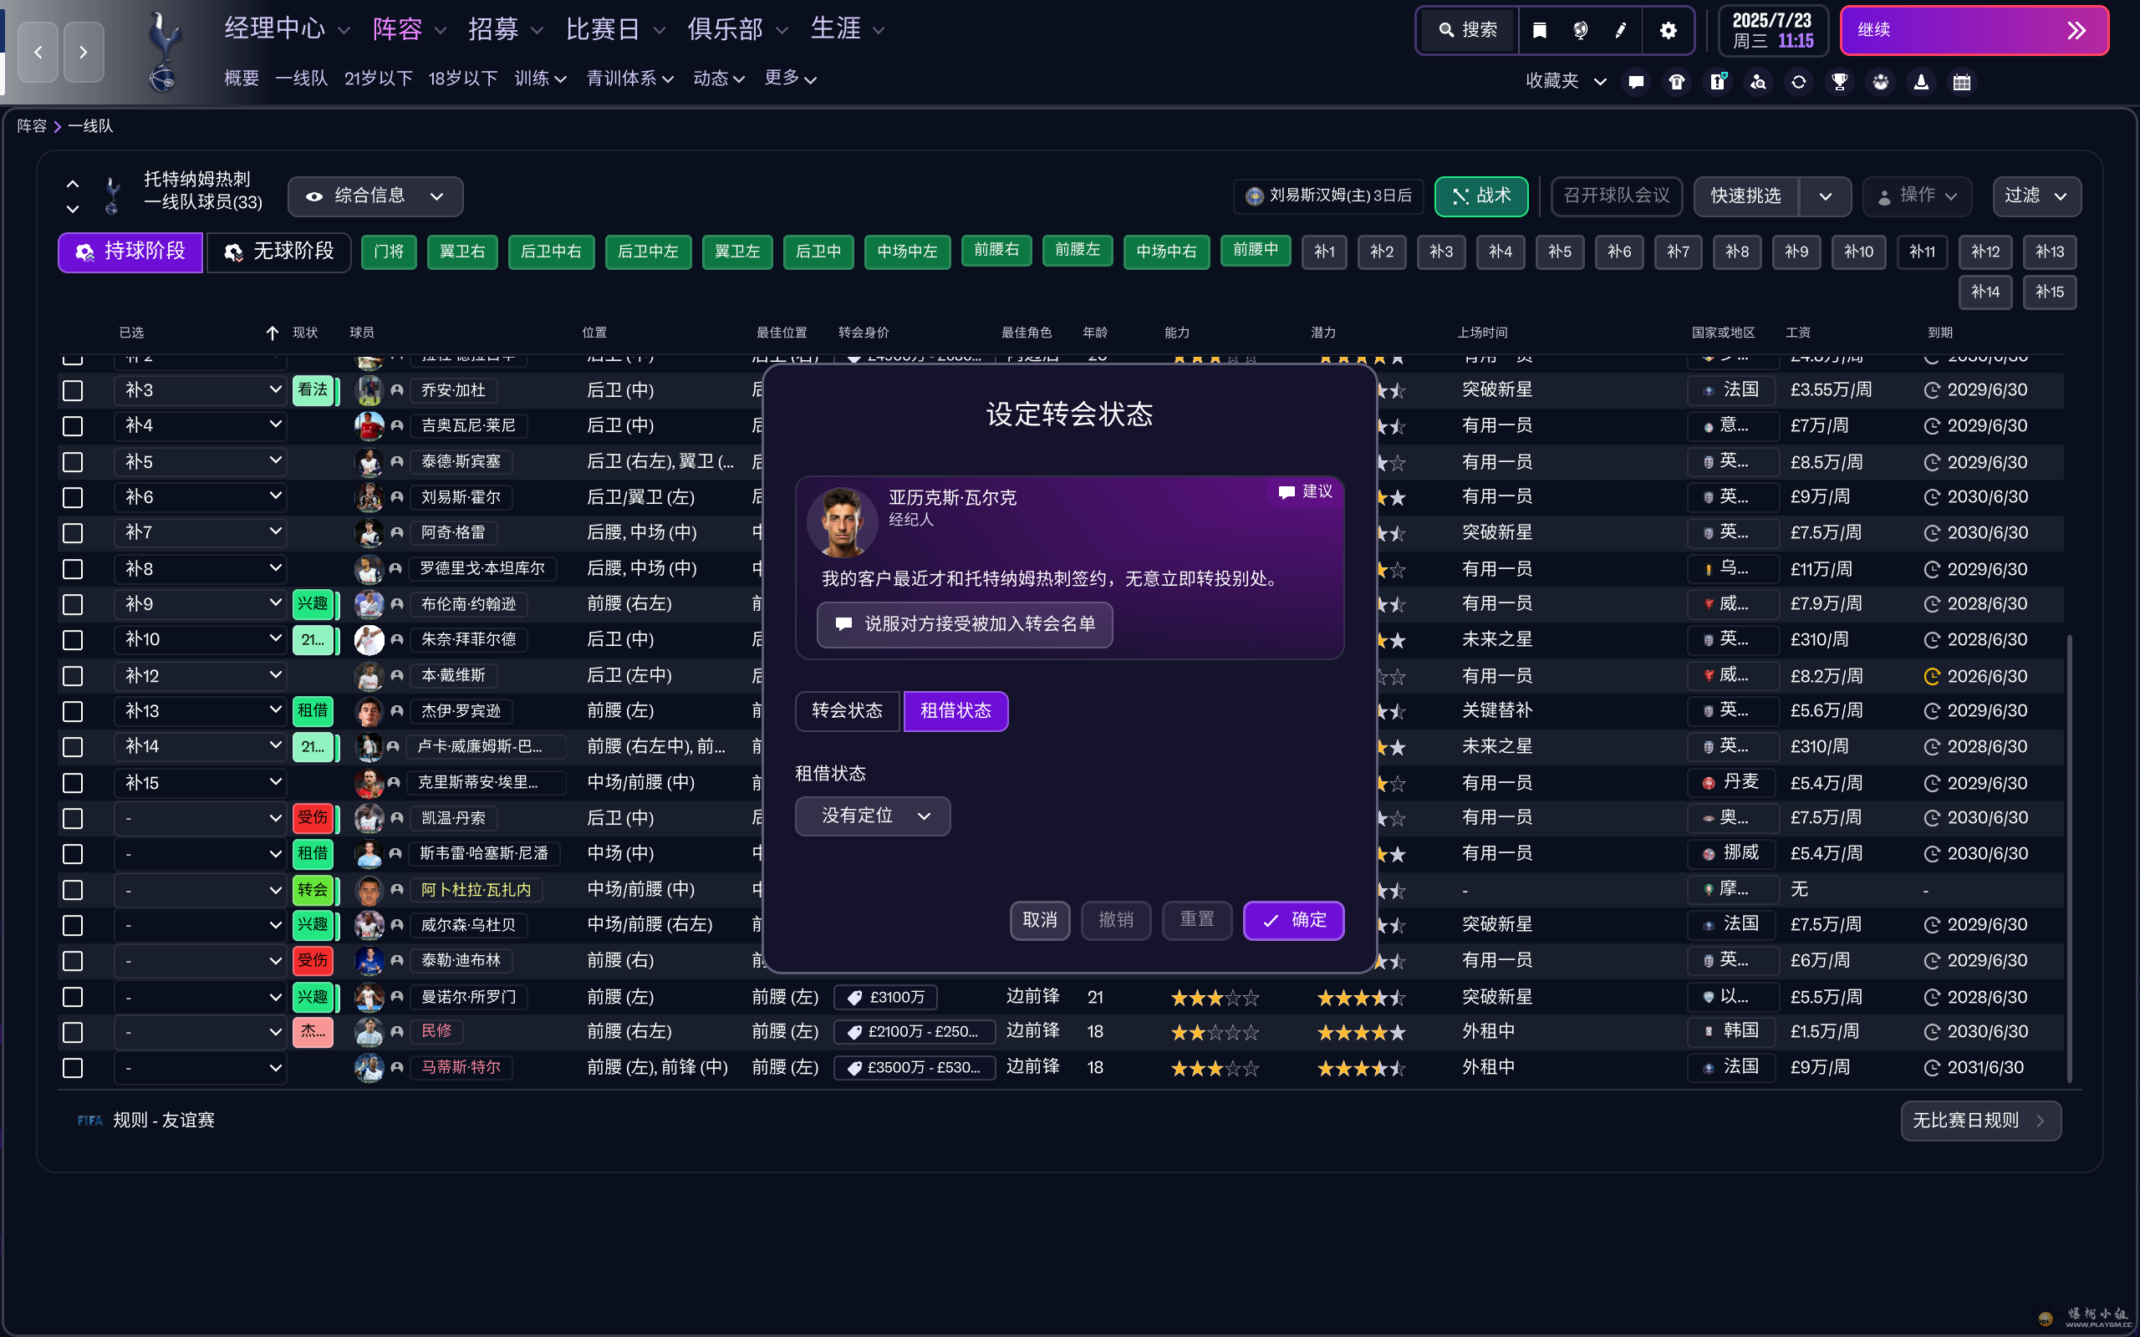
Task: Switch to the 无球阶段 phase toggle
Action: pos(278,252)
